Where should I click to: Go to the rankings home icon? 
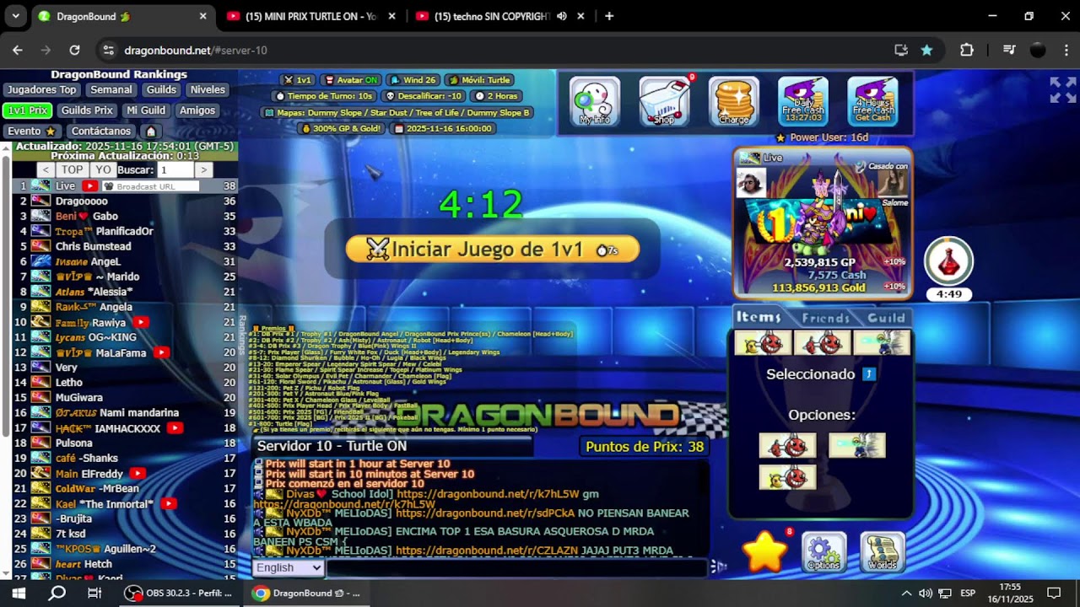pos(151,132)
